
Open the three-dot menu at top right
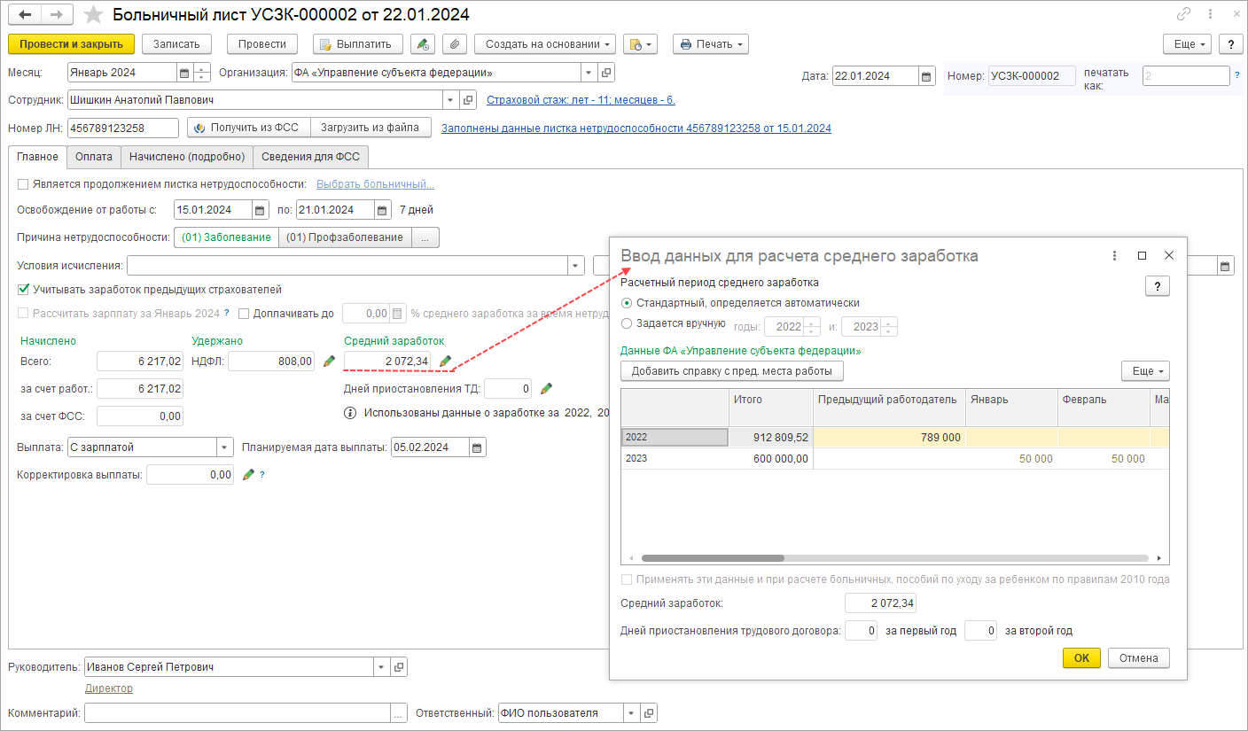click(x=1211, y=14)
